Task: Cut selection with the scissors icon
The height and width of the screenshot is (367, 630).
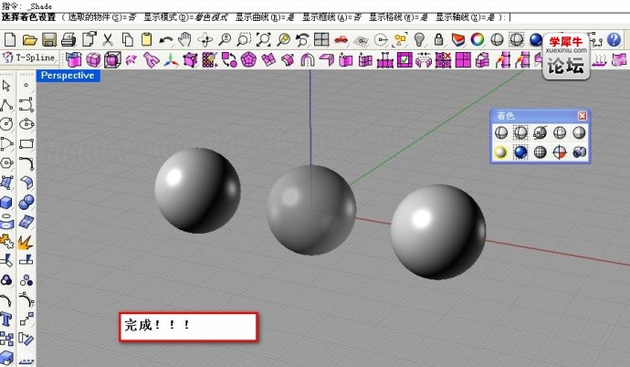Action: point(107,40)
